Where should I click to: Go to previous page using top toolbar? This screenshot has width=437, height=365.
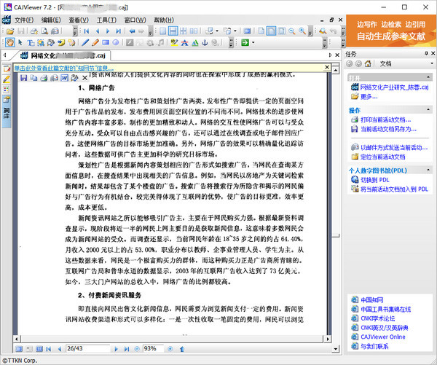(98, 31)
